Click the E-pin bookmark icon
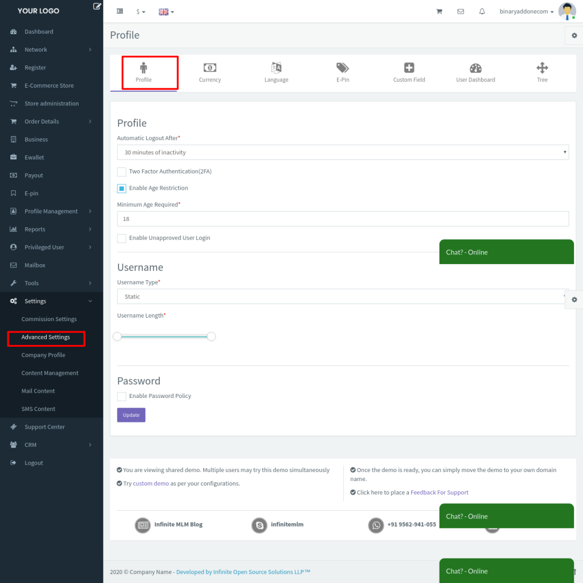 pos(14,194)
